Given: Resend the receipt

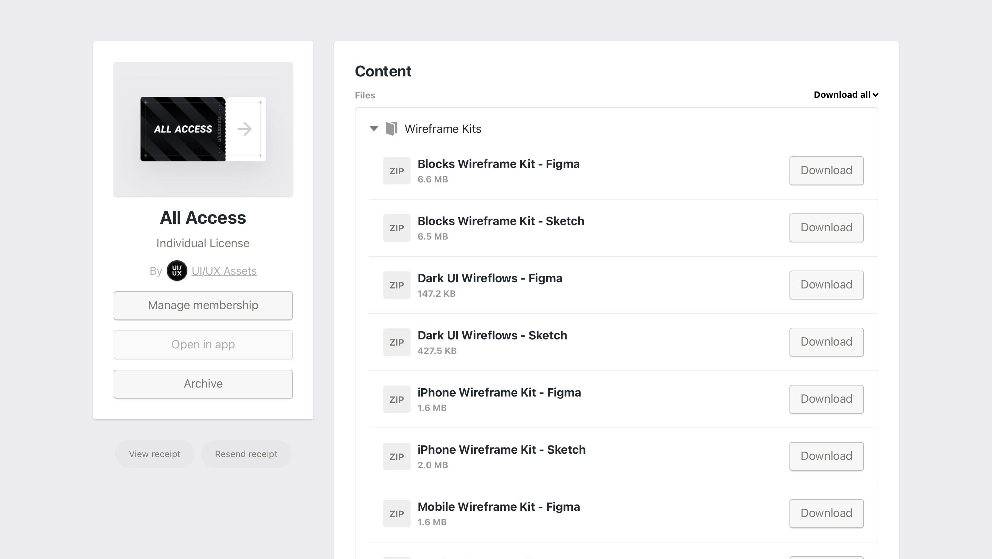Looking at the screenshot, I should click(x=246, y=454).
